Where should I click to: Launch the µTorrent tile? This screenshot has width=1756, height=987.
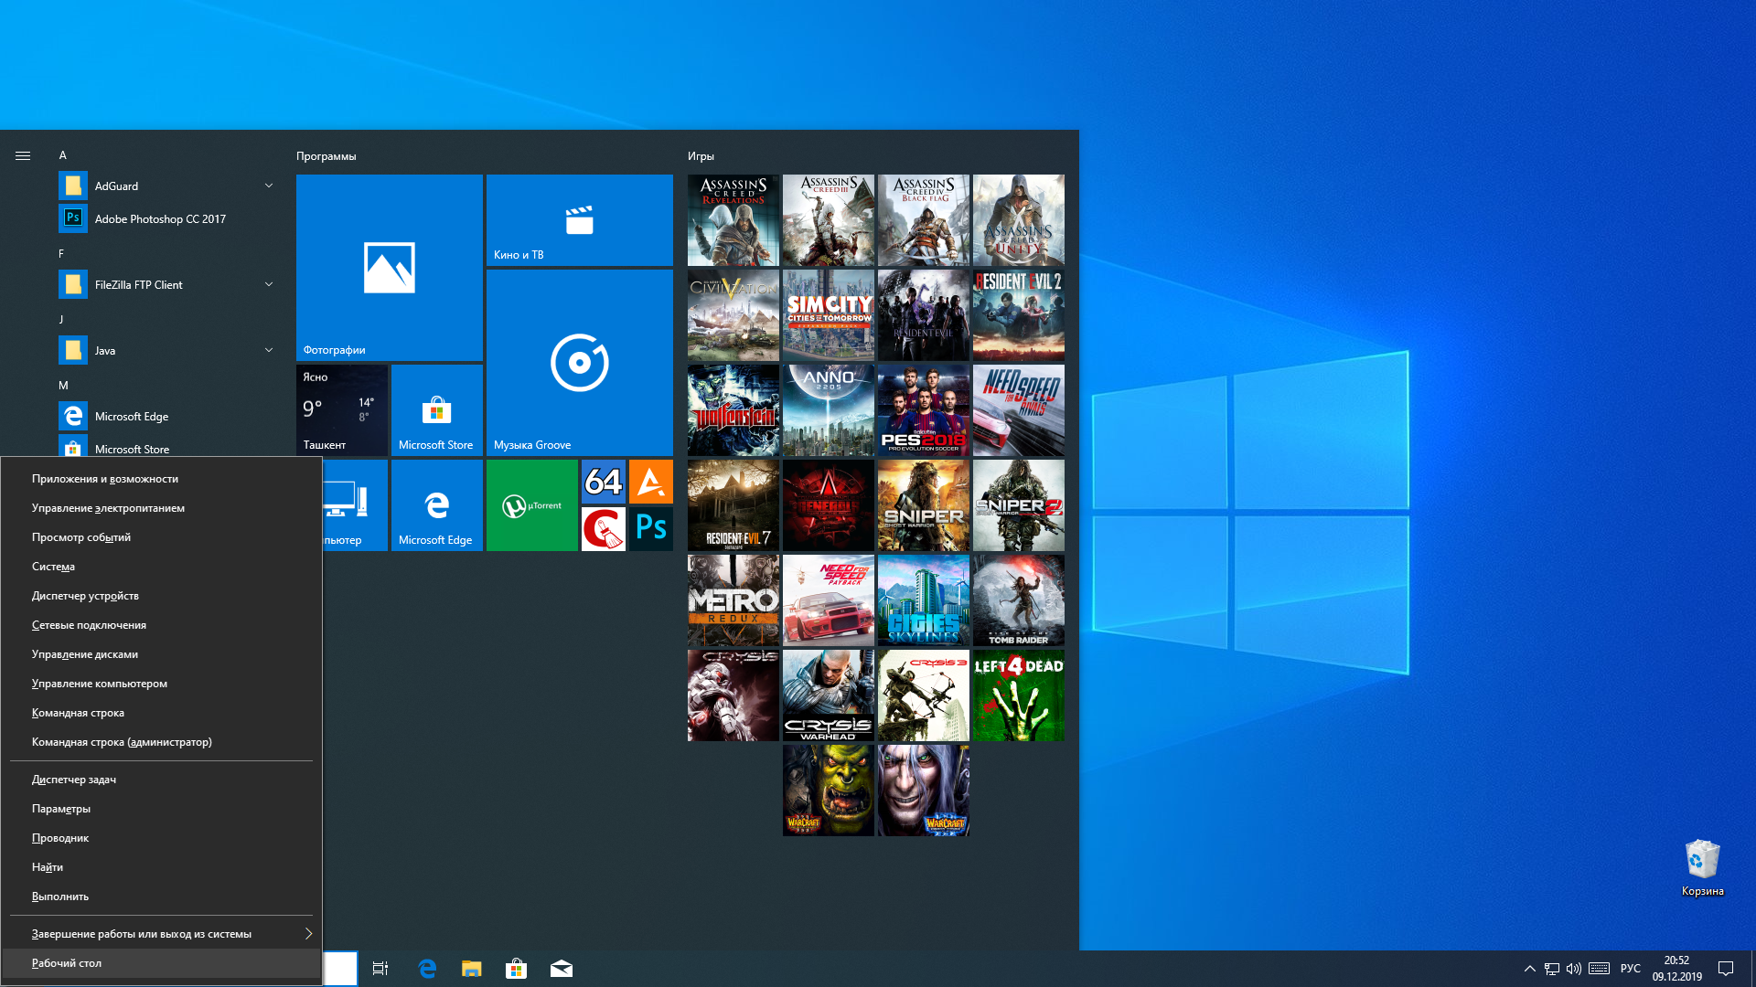[x=532, y=505]
